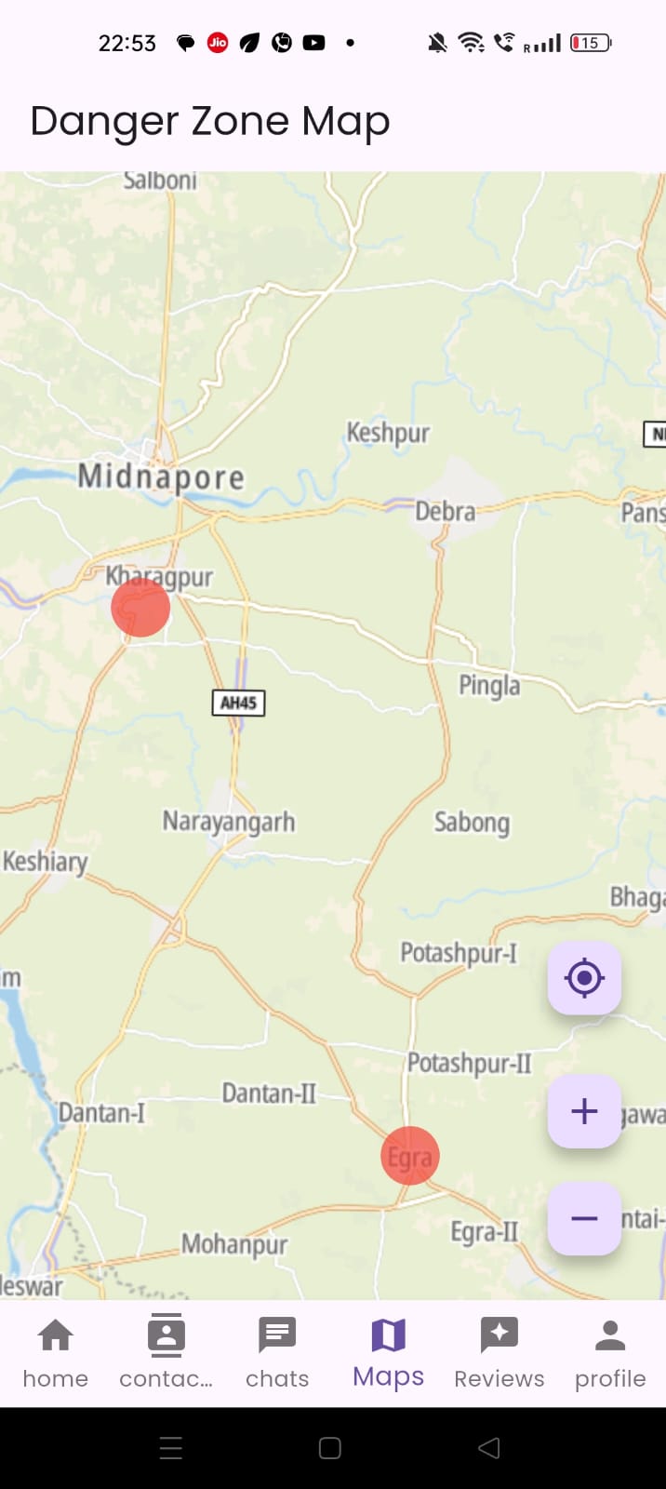Open the Reviews tab
The width and height of the screenshot is (666, 1489).
[499, 1354]
